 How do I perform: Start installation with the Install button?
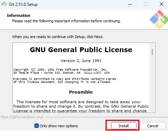tap(124, 126)
